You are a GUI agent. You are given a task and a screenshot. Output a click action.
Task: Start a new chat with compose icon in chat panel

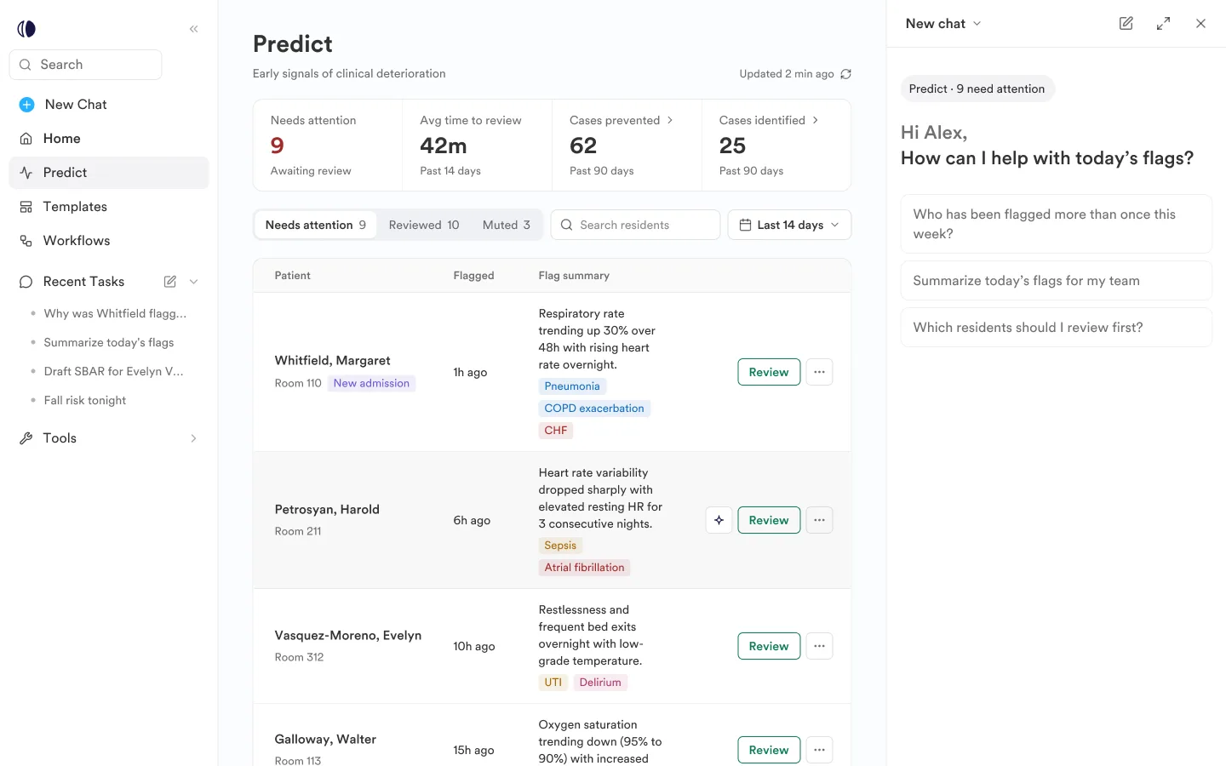click(x=1126, y=24)
